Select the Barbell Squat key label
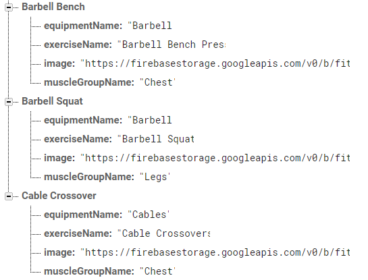This screenshot has height=280, width=368. pyautogui.click(x=52, y=101)
